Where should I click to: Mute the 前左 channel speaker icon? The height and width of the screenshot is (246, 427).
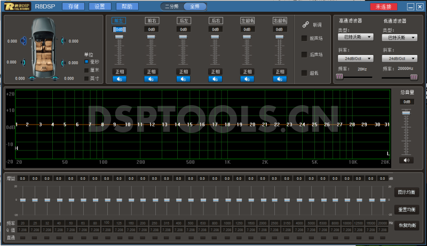(x=119, y=79)
